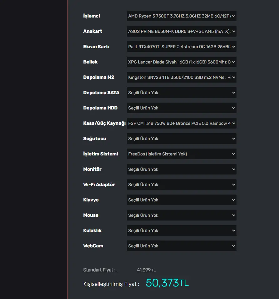Click the Wi-Fi Adaptör label

pos(99,185)
